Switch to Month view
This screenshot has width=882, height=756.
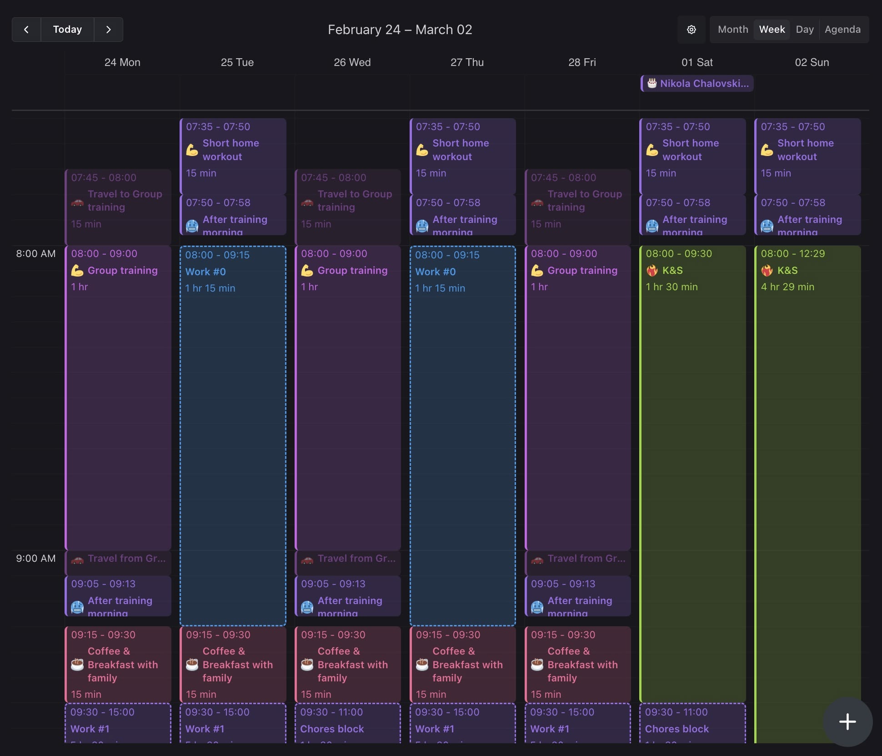click(733, 30)
